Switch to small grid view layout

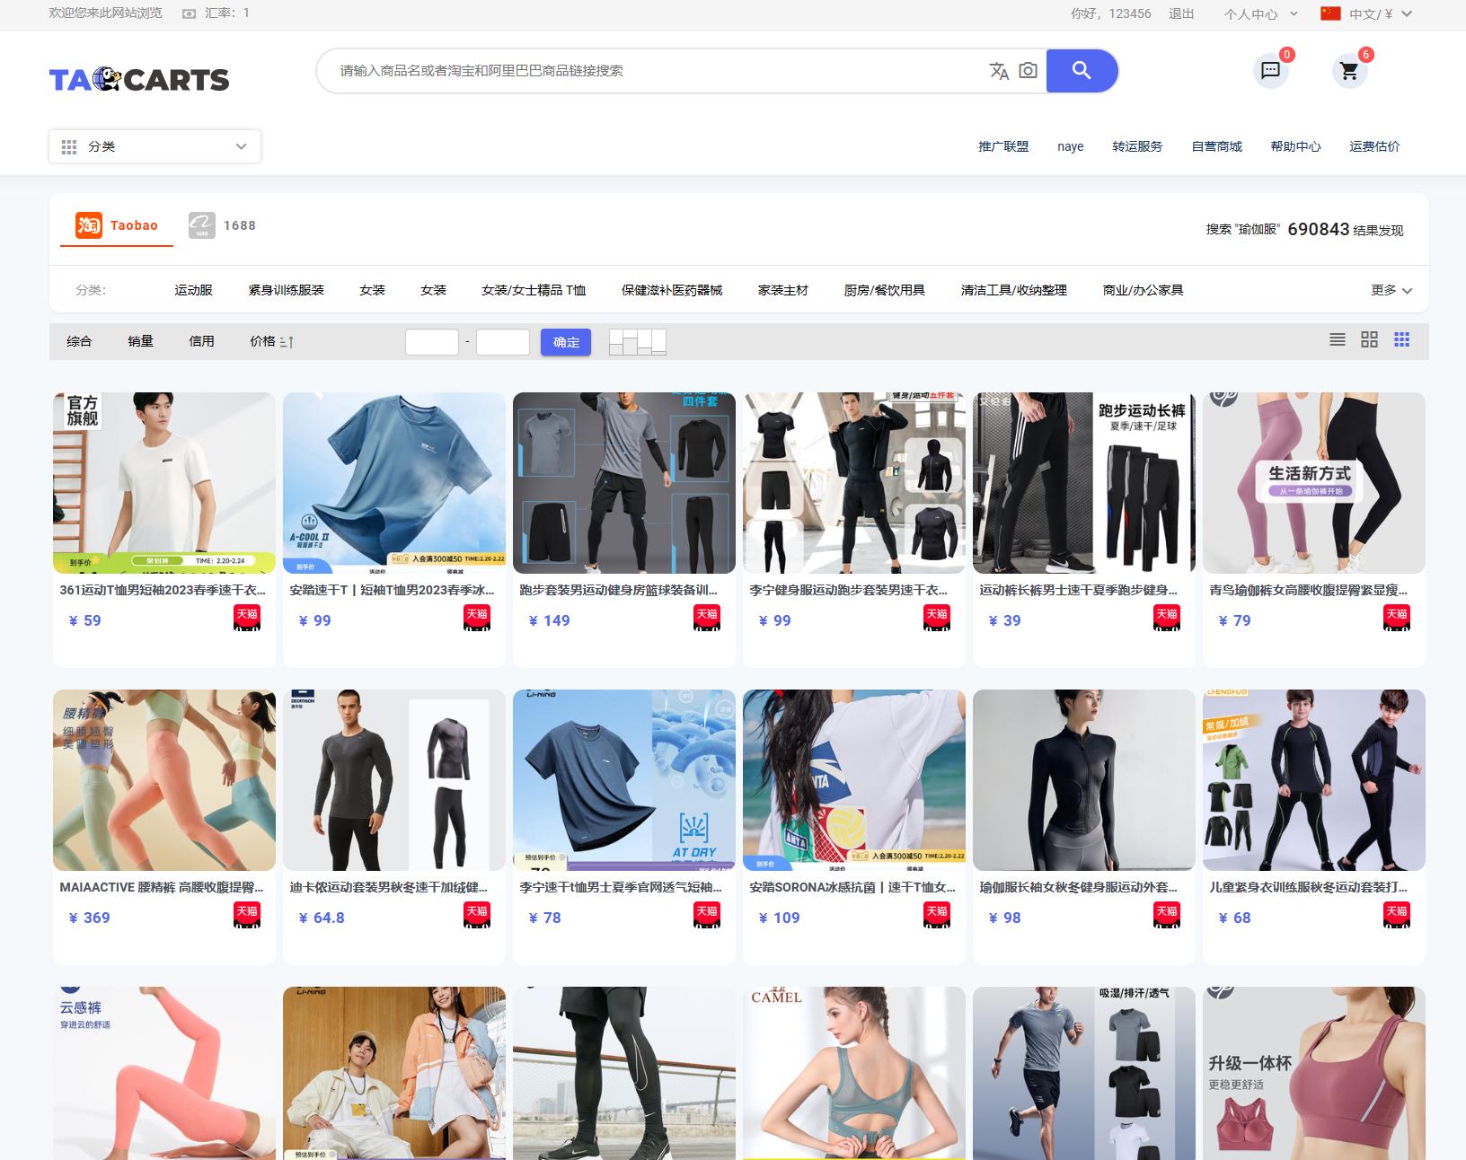tap(1401, 339)
